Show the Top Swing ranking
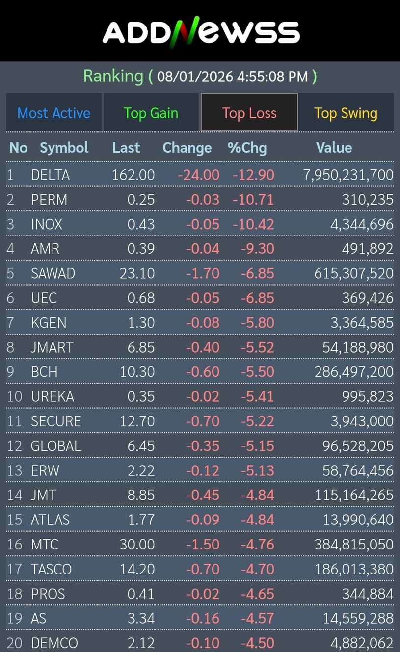The width and height of the screenshot is (400, 652). click(x=346, y=113)
